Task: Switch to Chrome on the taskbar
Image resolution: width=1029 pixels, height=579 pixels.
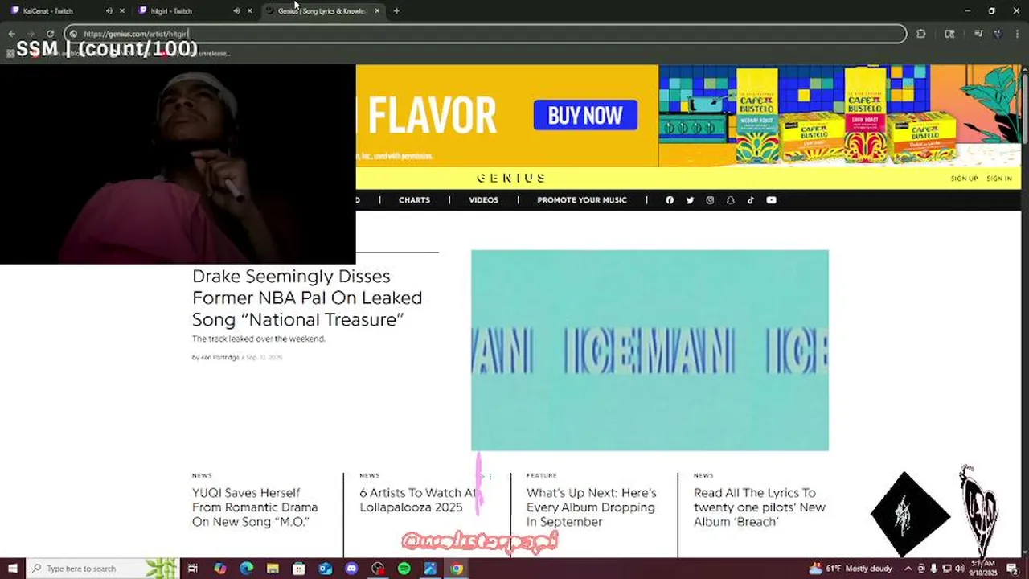Action: [x=457, y=569]
